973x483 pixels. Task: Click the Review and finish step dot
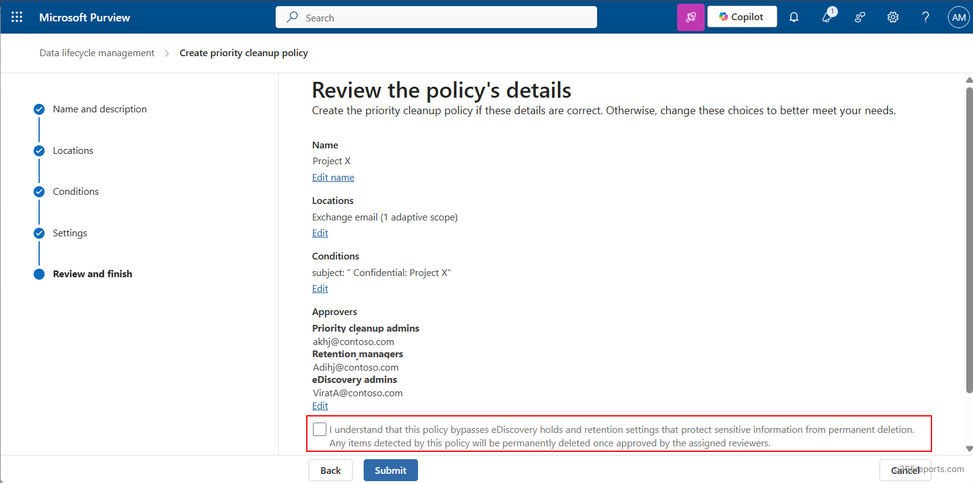point(39,274)
